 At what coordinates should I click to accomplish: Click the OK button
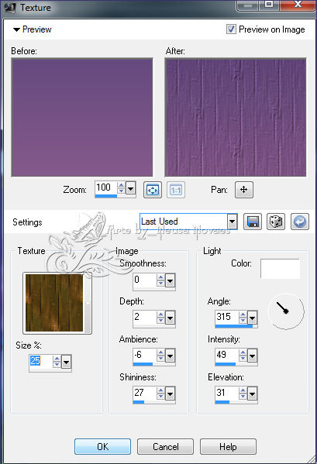(x=103, y=446)
